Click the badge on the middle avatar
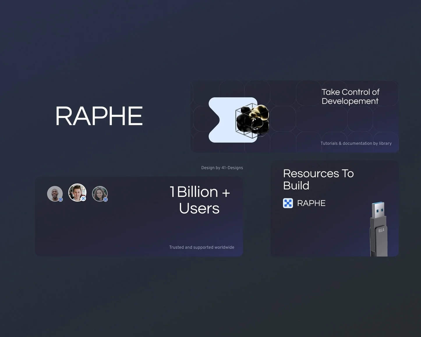Screen dimensions: 421x337 pyautogui.click(x=83, y=199)
